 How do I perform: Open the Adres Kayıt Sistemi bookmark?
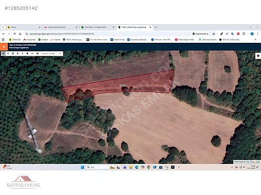click(x=208, y=39)
